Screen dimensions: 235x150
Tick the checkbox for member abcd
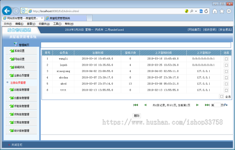pos(226,84)
